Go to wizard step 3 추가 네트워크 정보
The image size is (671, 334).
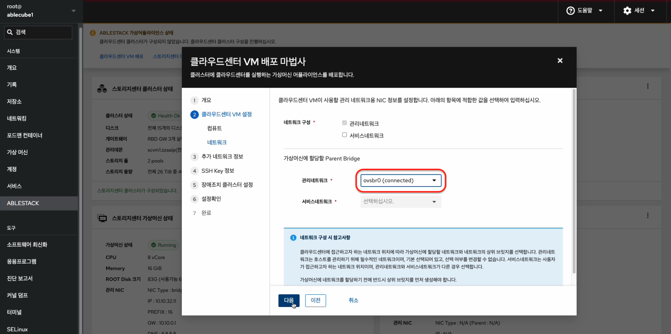pyautogui.click(x=222, y=157)
